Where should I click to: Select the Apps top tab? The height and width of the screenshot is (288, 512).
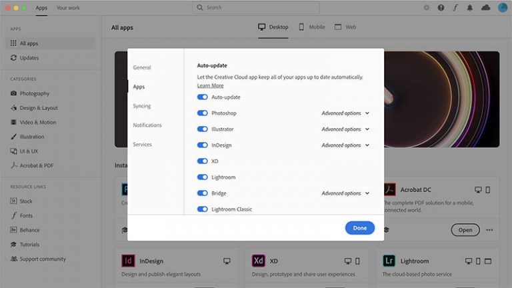41,7
